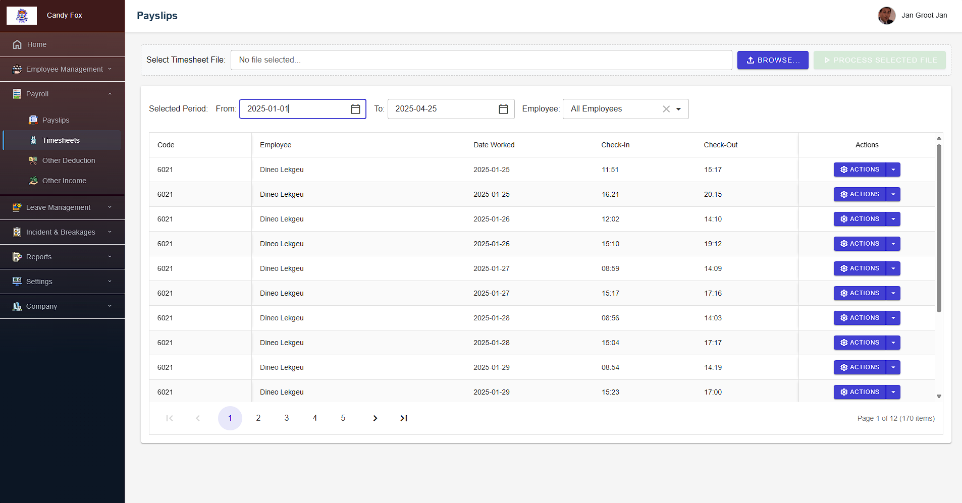Clear the Employee filter with the X
The image size is (962, 503).
pyautogui.click(x=667, y=108)
